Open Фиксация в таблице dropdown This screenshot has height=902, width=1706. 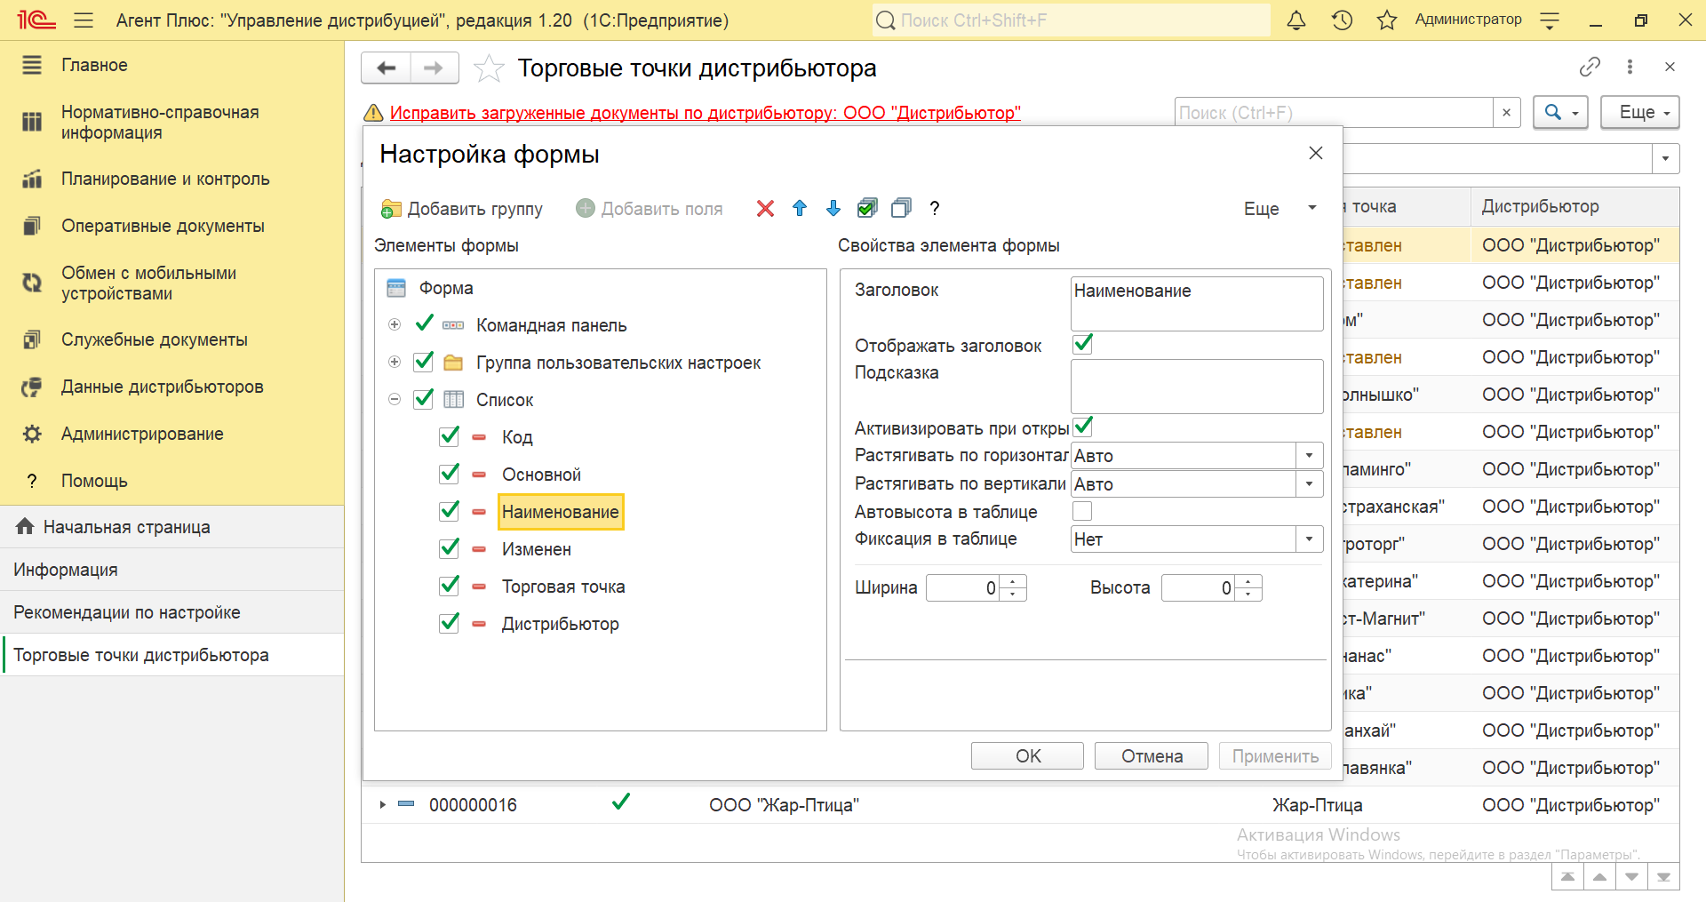1309,539
